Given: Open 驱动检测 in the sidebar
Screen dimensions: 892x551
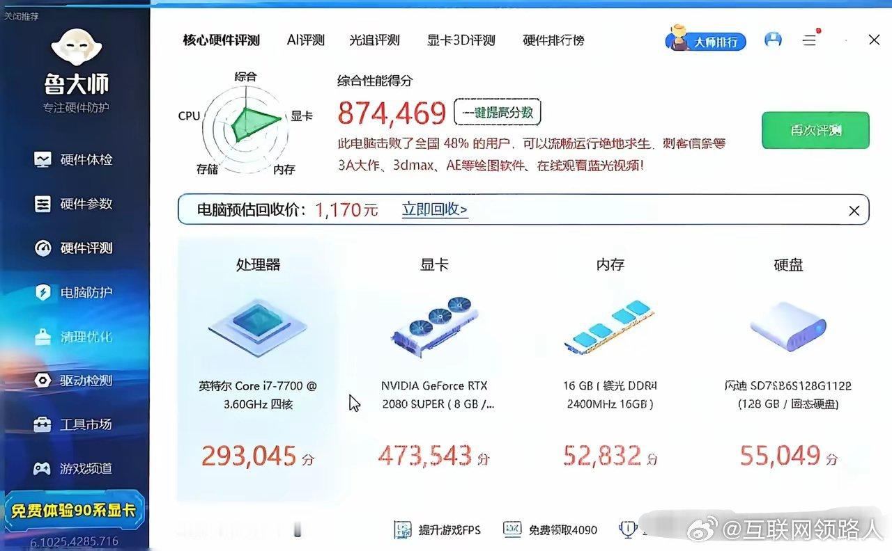Looking at the screenshot, I should click(x=73, y=381).
